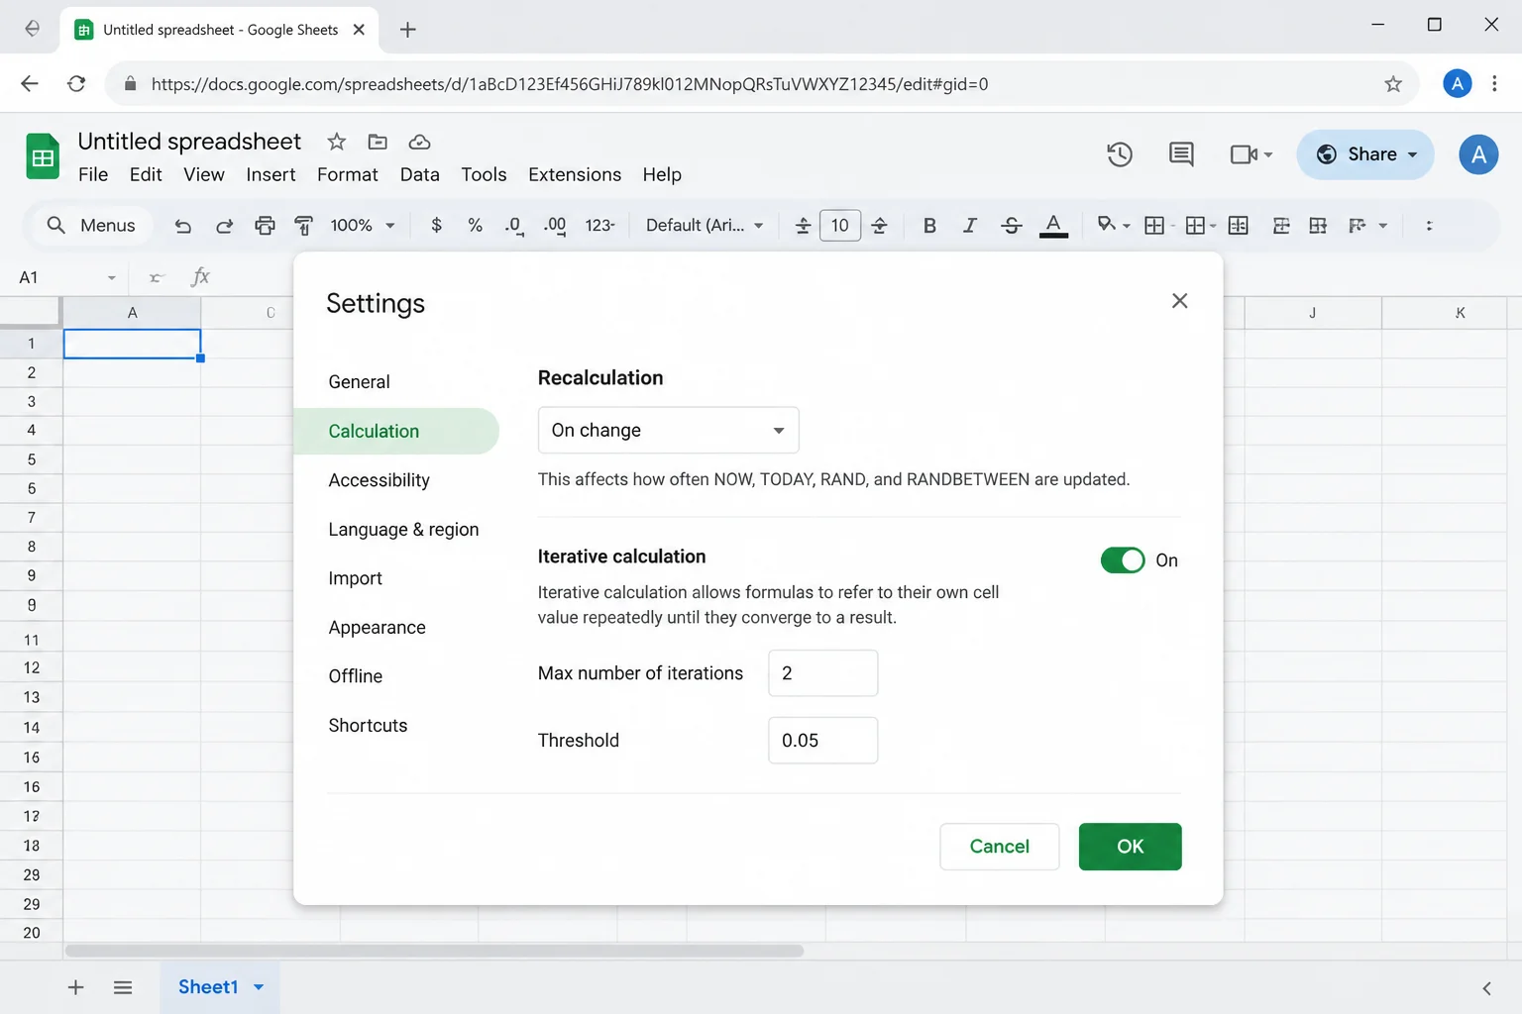Image resolution: width=1522 pixels, height=1014 pixels.
Task: Switch to General settings tab
Action: (x=359, y=382)
